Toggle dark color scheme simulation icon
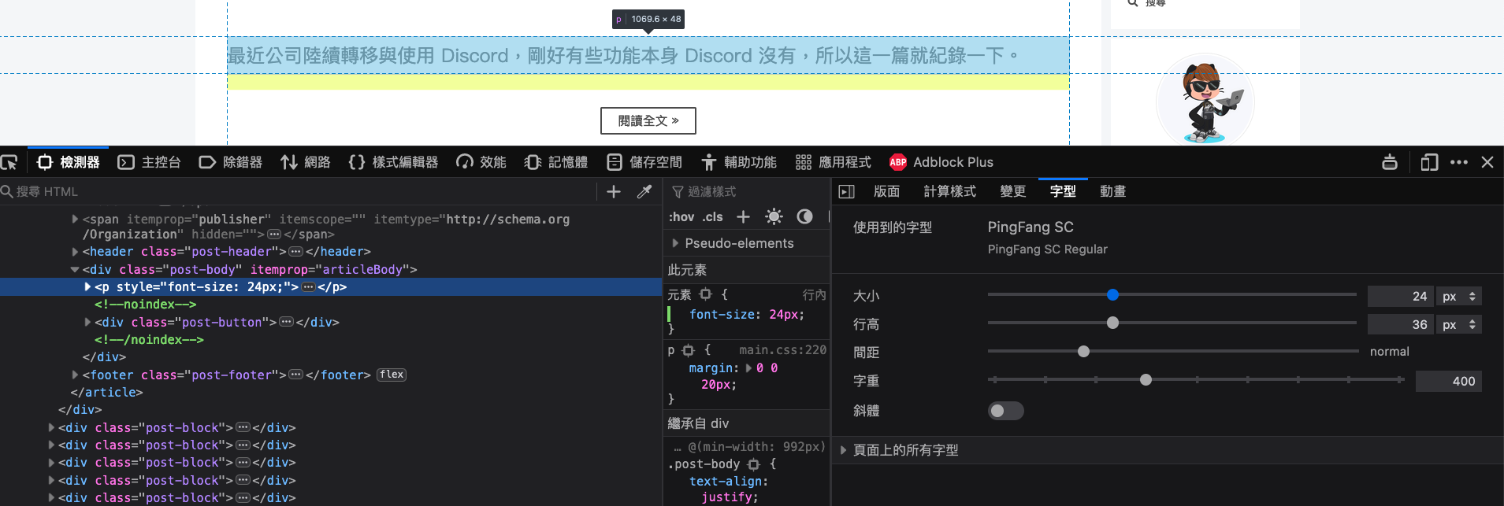 tap(804, 216)
